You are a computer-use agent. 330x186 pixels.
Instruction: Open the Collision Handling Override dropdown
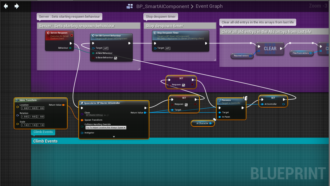(x=106, y=128)
